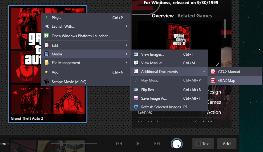Click the green Play arrow icon
The image size is (263, 152).
coord(47,17)
